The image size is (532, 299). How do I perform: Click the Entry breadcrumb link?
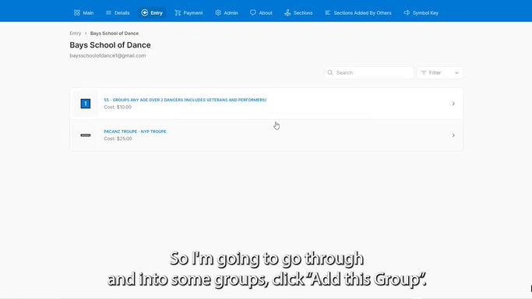[x=76, y=33]
